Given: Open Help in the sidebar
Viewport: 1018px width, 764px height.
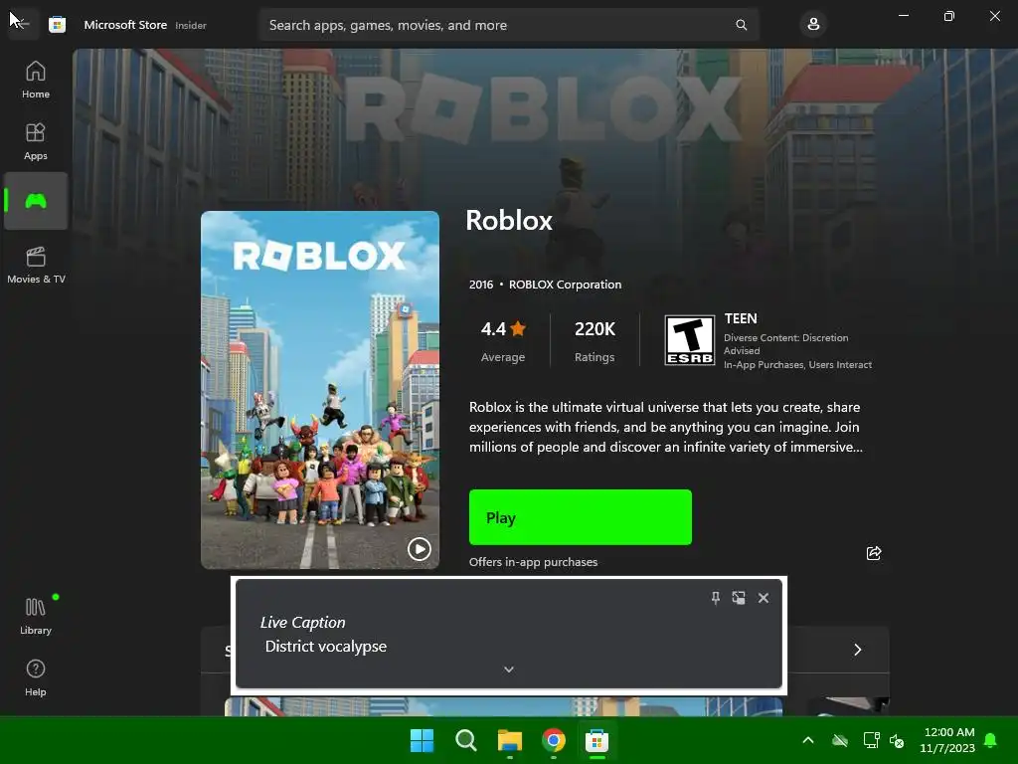Looking at the screenshot, I should coord(36,677).
